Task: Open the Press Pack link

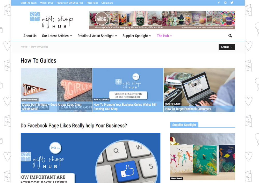Action: [92, 3]
